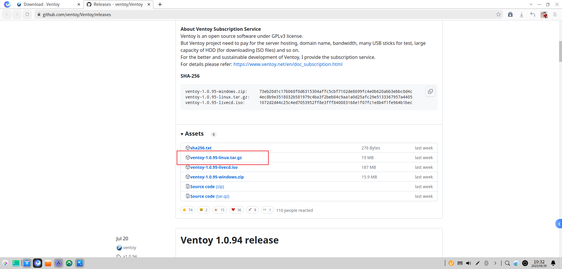
Task: Open the downloads arrow icon in the browser toolbar
Action: (522, 14)
